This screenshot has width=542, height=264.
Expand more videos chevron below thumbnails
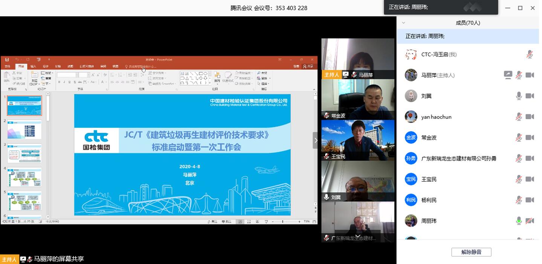coord(358,236)
